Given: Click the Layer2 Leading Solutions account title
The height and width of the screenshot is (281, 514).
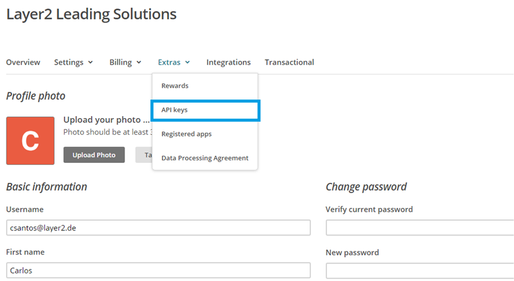Looking at the screenshot, I should pyautogui.click(x=91, y=13).
